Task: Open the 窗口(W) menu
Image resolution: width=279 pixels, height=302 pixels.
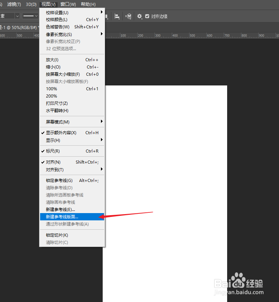Action: point(68,4)
